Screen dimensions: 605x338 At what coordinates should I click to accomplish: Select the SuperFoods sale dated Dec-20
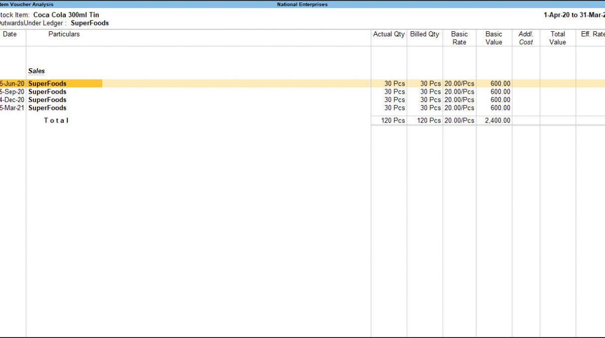tap(47, 100)
